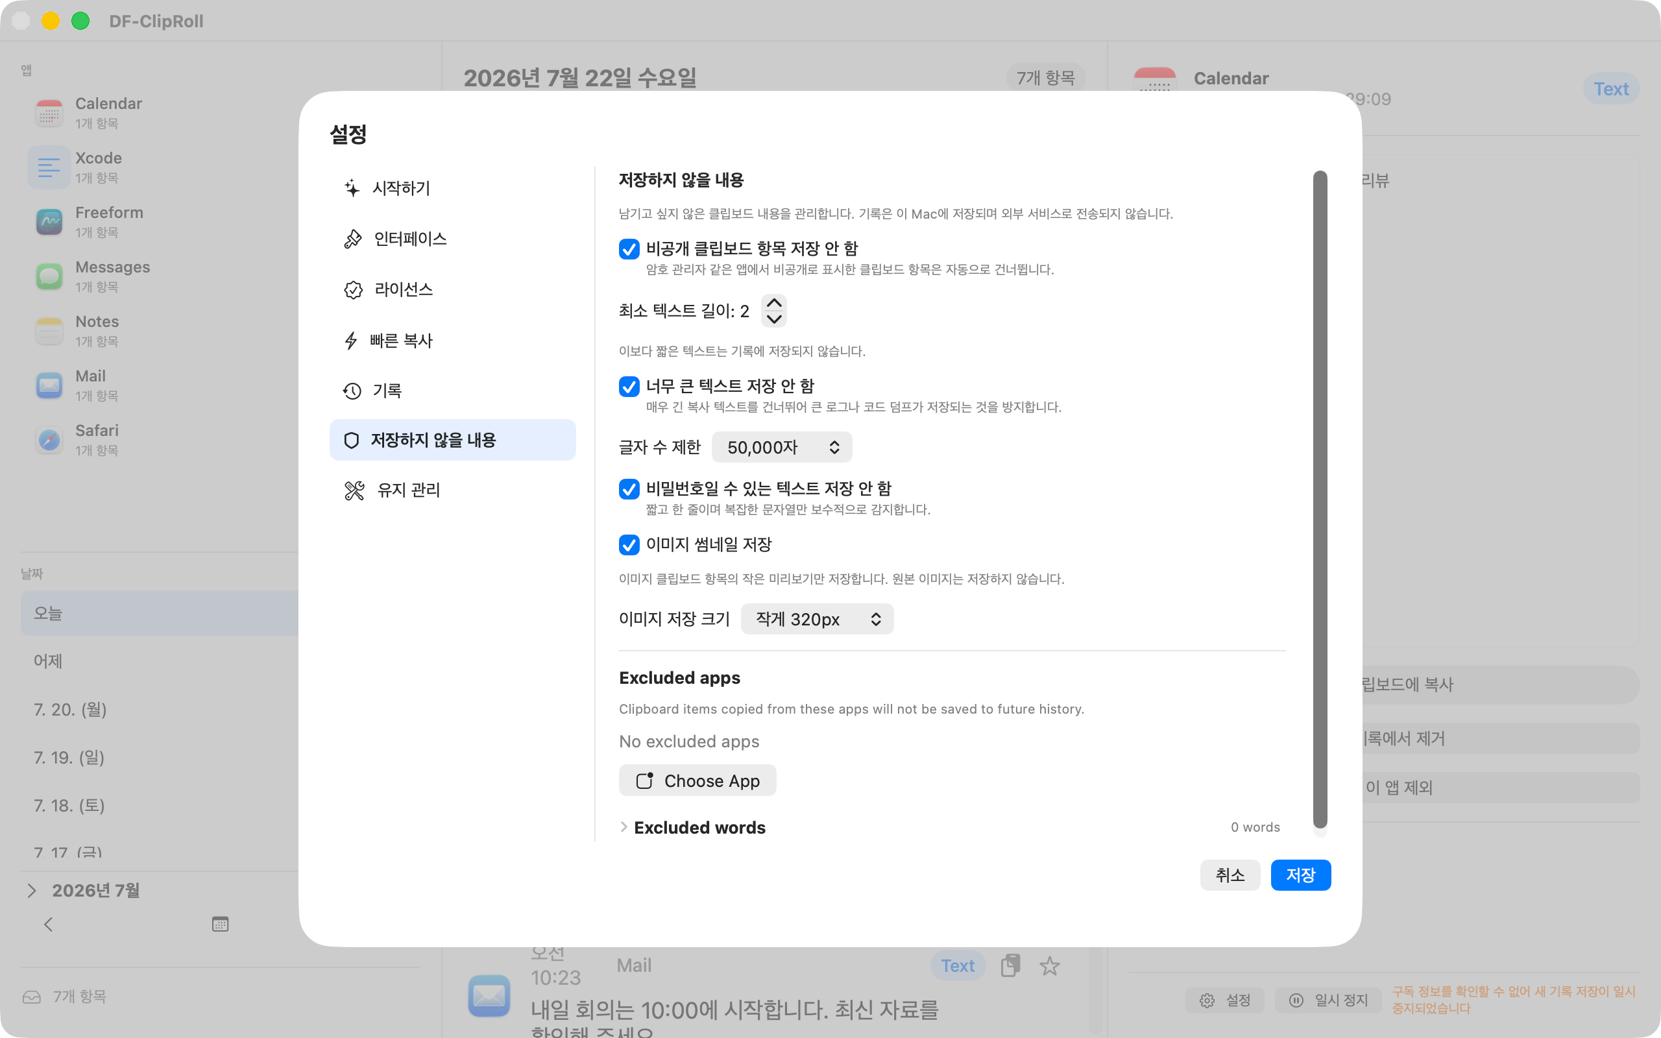Click the 0 words count label
Screen dimensions: 1661x1038
click(x=1255, y=827)
